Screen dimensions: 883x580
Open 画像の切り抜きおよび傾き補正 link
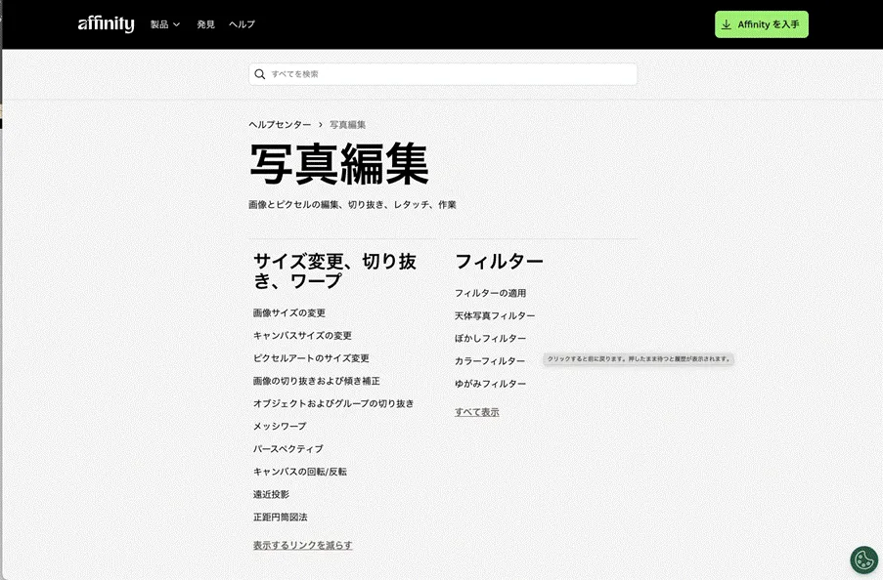pyautogui.click(x=316, y=381)
